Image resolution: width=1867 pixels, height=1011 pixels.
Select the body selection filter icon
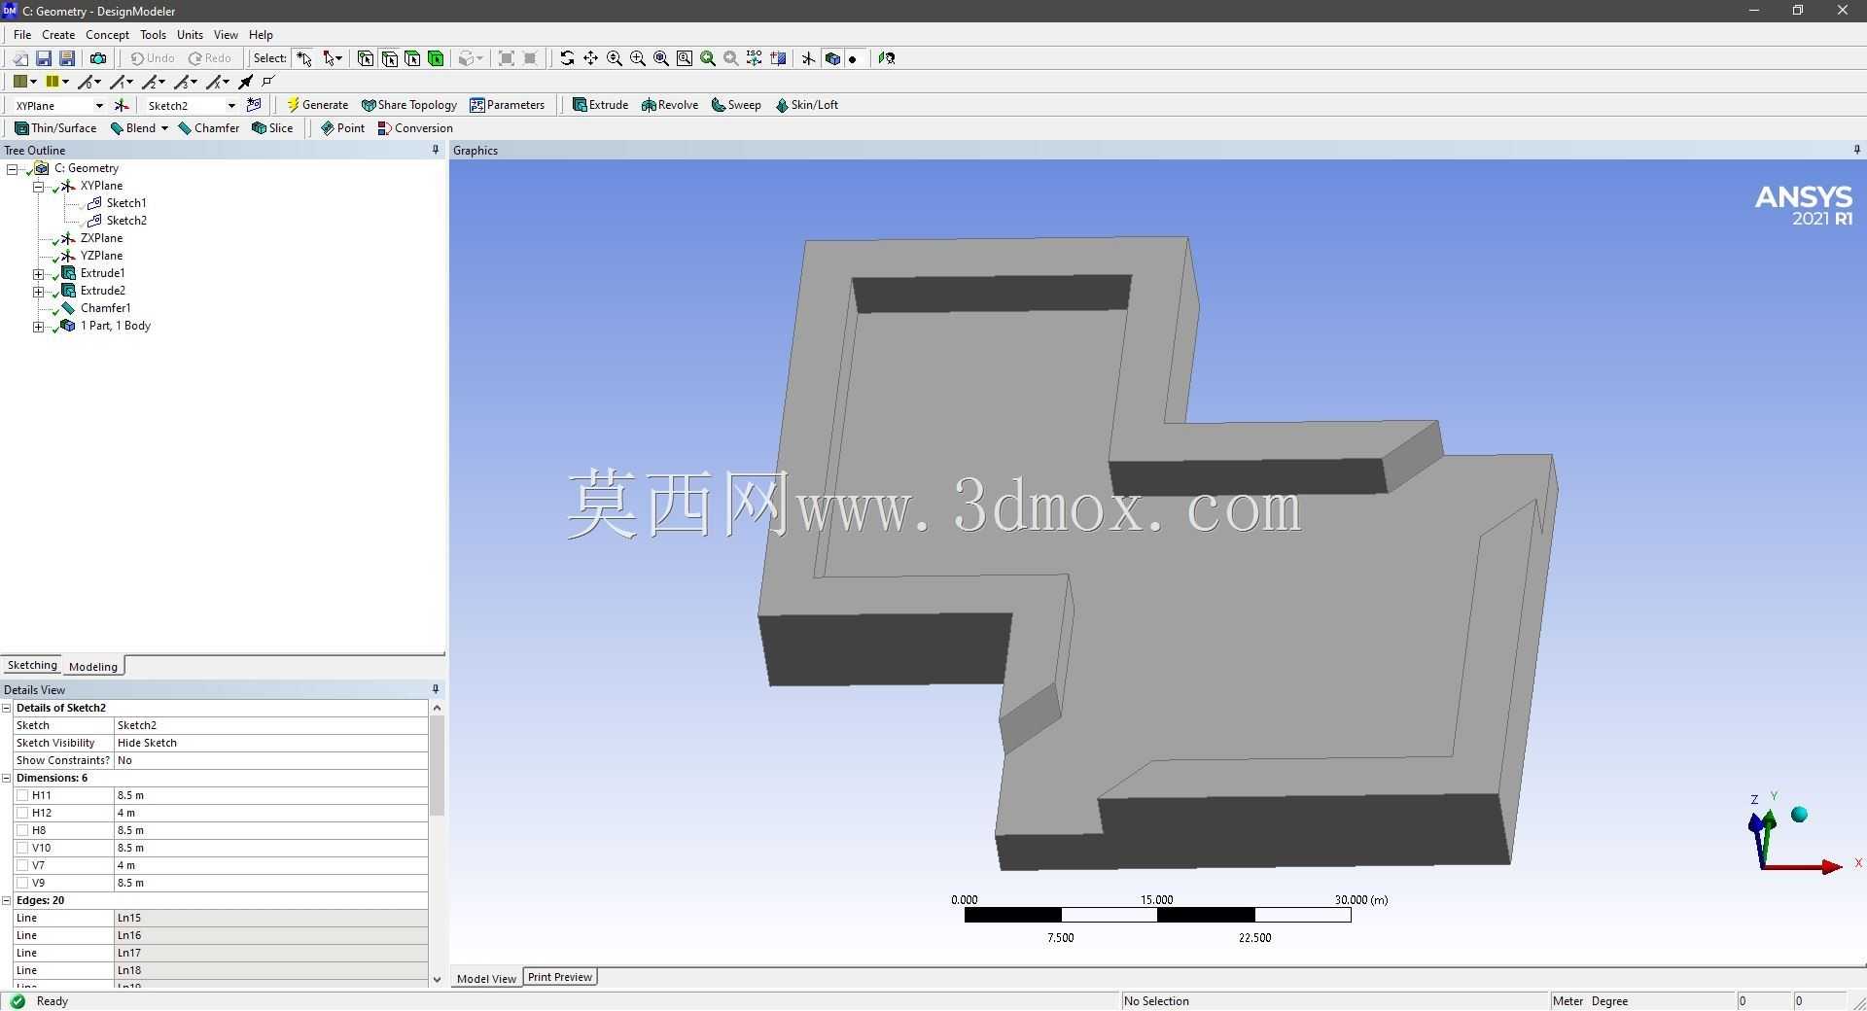[436, 58]
